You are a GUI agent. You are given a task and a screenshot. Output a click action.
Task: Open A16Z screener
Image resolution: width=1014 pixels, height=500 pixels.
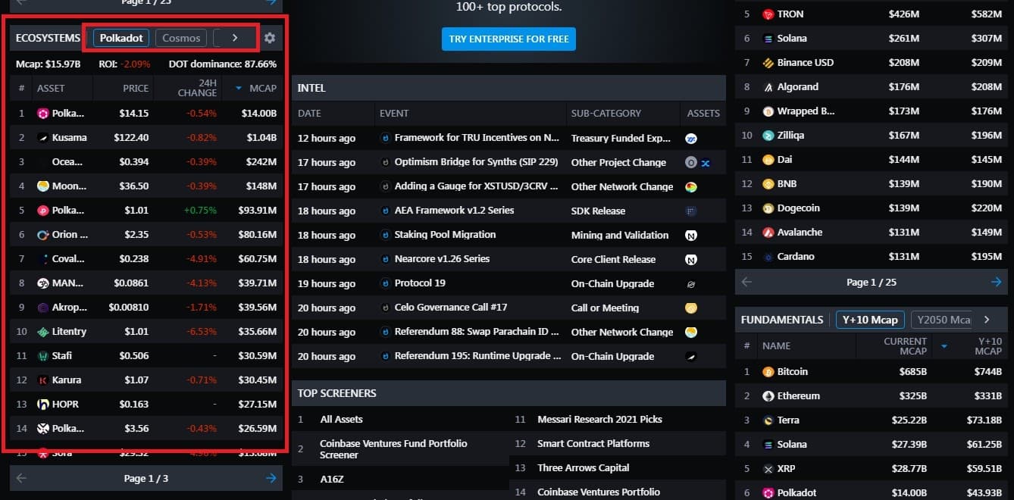(332, 479)
